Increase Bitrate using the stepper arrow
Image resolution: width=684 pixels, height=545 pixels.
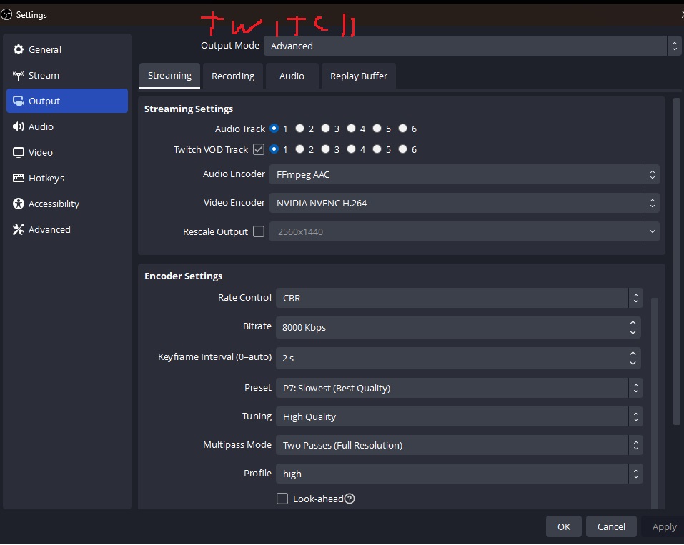point(632,322)
